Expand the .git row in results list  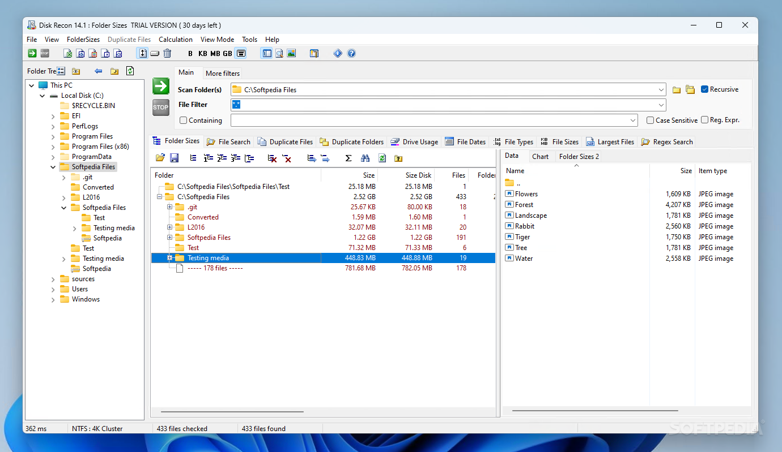click(169, 207)
